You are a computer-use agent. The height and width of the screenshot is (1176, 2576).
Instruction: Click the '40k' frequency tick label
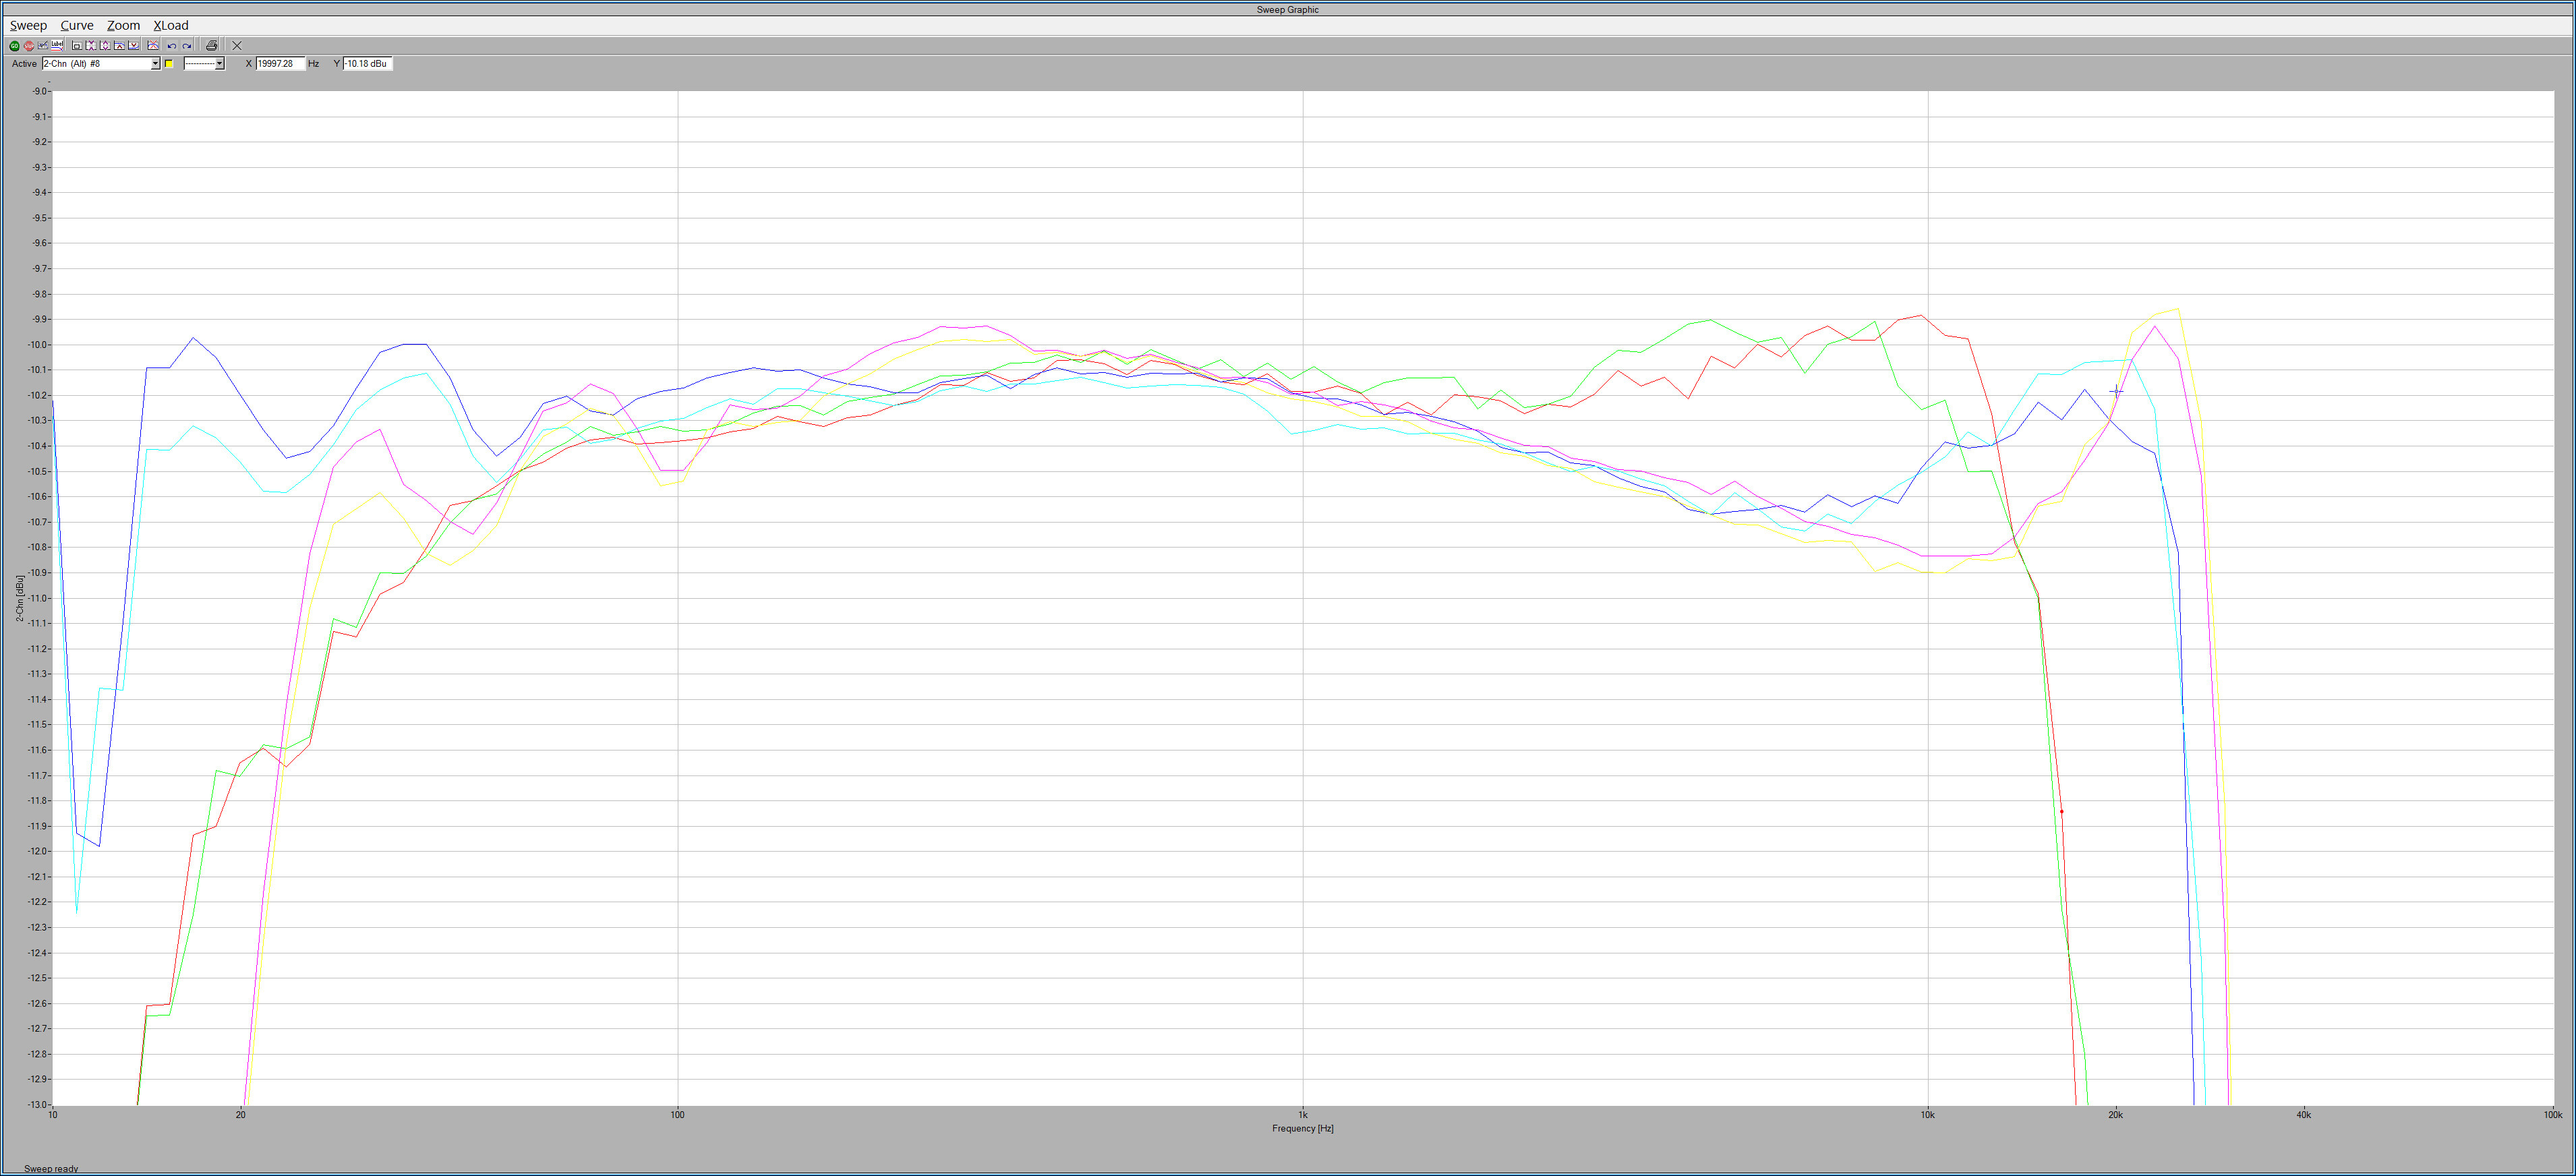pyautogui.click(x=2303, y=1114)
